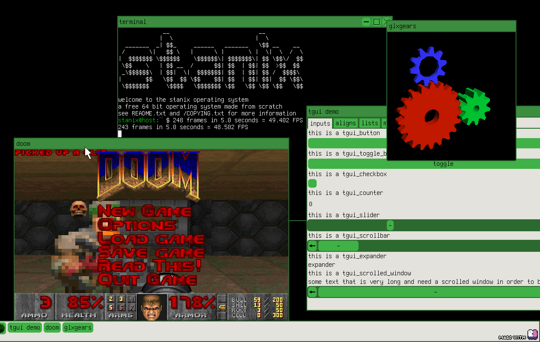Click the yellow keycard icon in Doom's status bar
Image resolution: width=540 pixels, height=342 pixels.
click(x=222, y=307)
